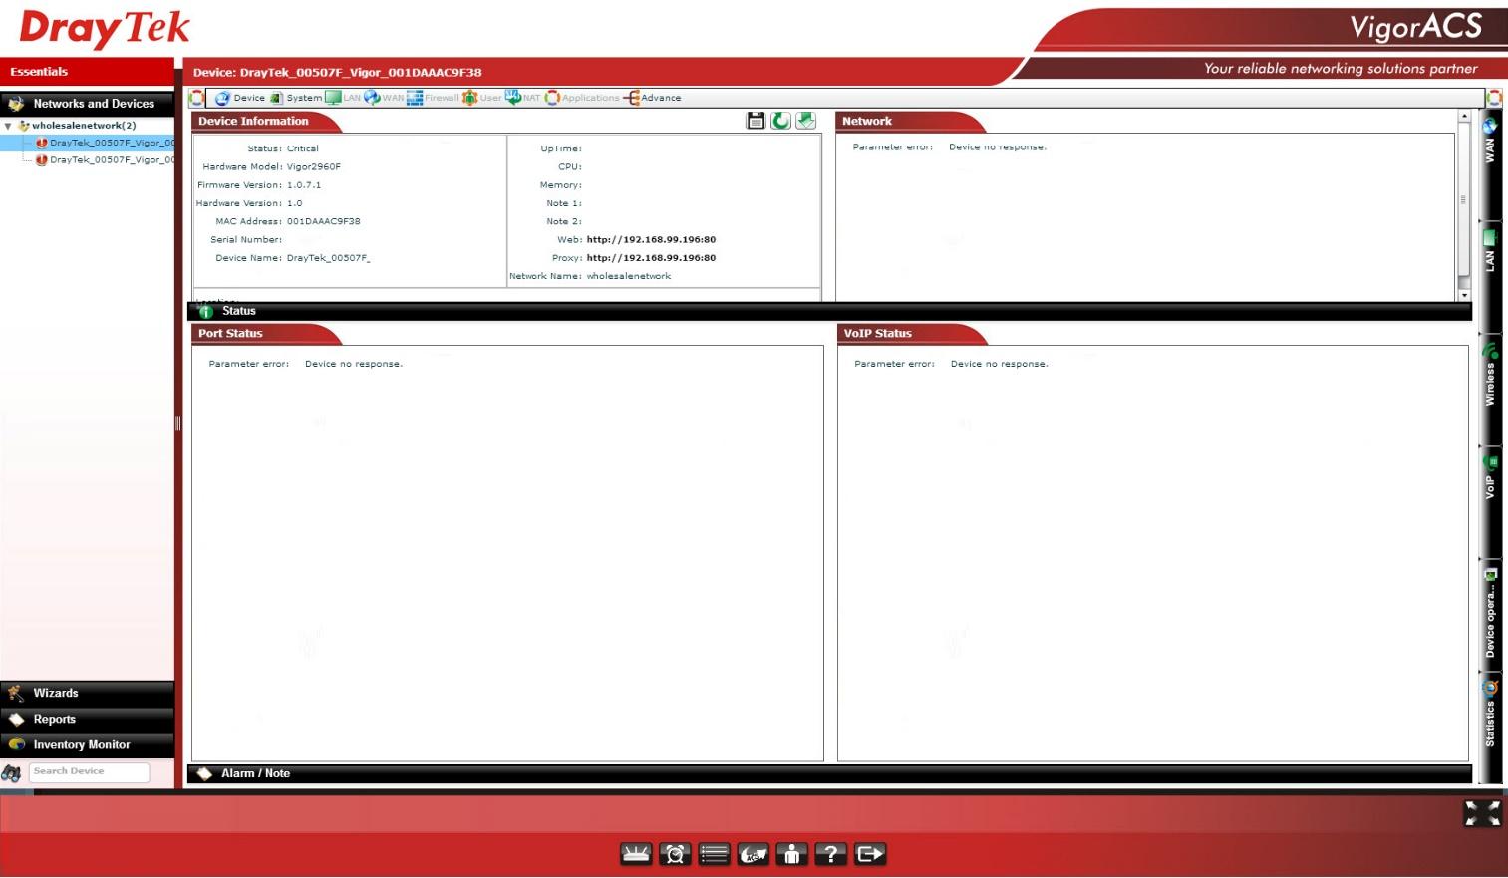Expand the Inventory Monitor section

pos(88,744)
